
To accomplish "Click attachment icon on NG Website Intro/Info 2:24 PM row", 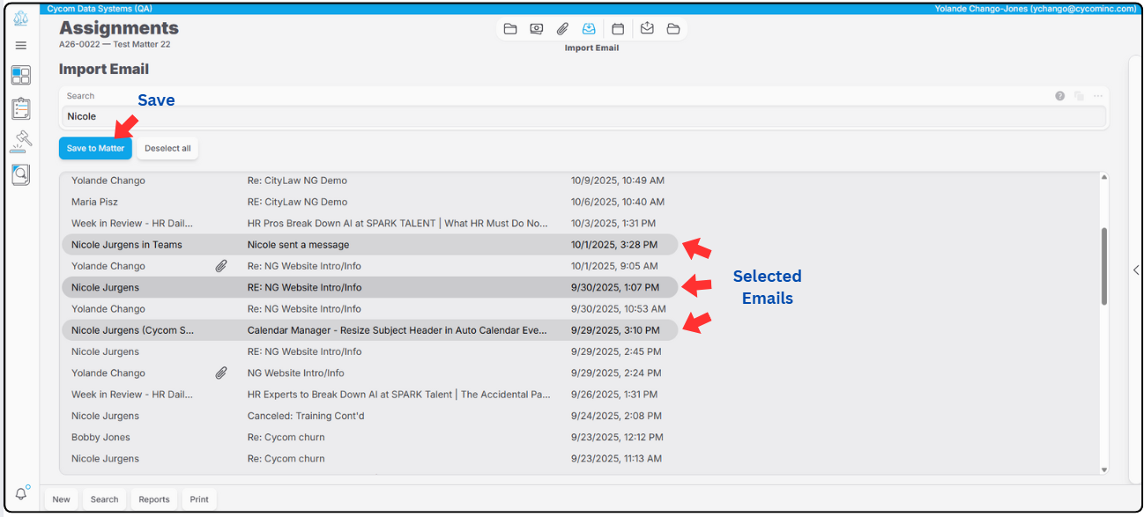I will pos(221,373).
